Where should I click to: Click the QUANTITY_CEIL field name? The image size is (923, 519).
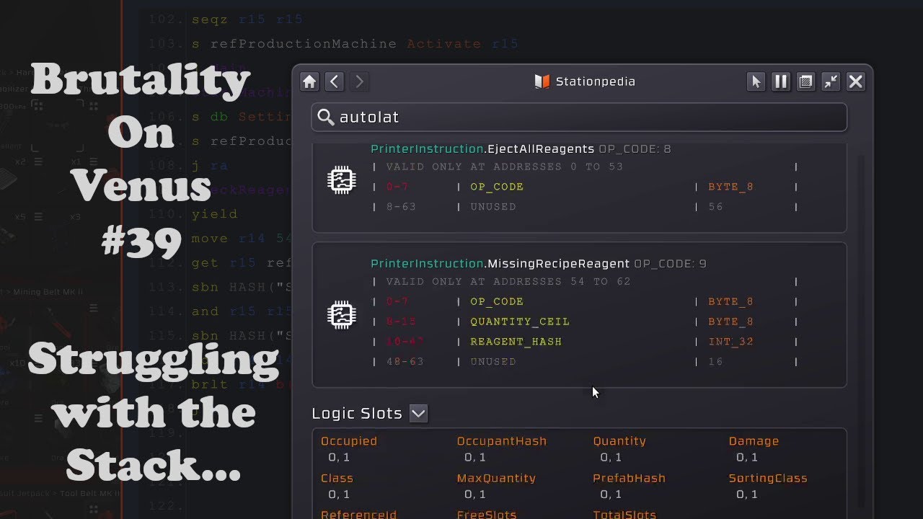(x=520, y=321)
